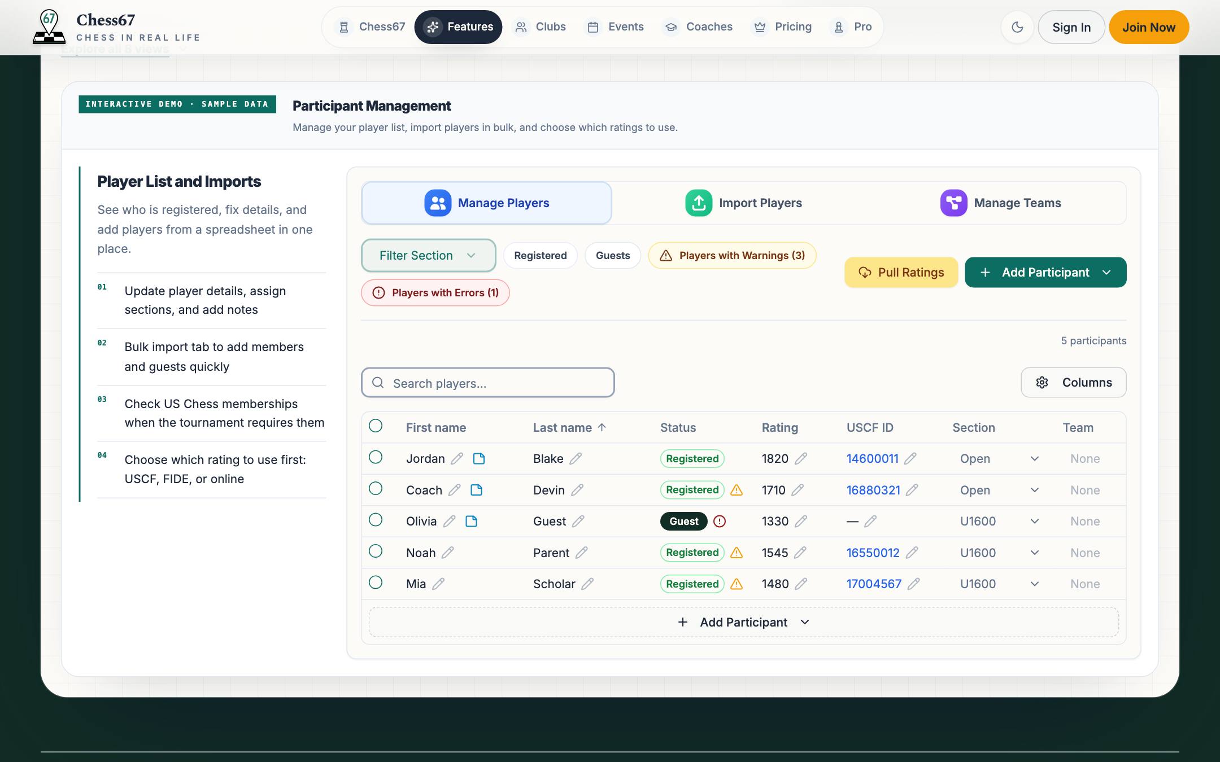1220x762 pixels.
Task: Focus the Search players field
Action: tap(488, 383)
